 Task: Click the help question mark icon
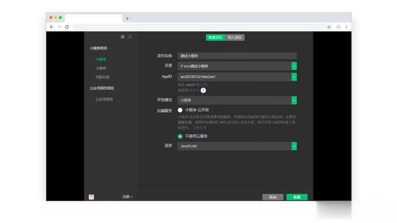pyautogui.click(x=203, y=90)
